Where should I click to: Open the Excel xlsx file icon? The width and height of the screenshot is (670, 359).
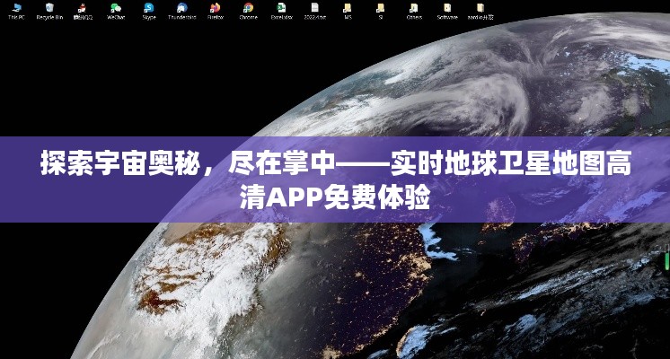coord(282,11)
